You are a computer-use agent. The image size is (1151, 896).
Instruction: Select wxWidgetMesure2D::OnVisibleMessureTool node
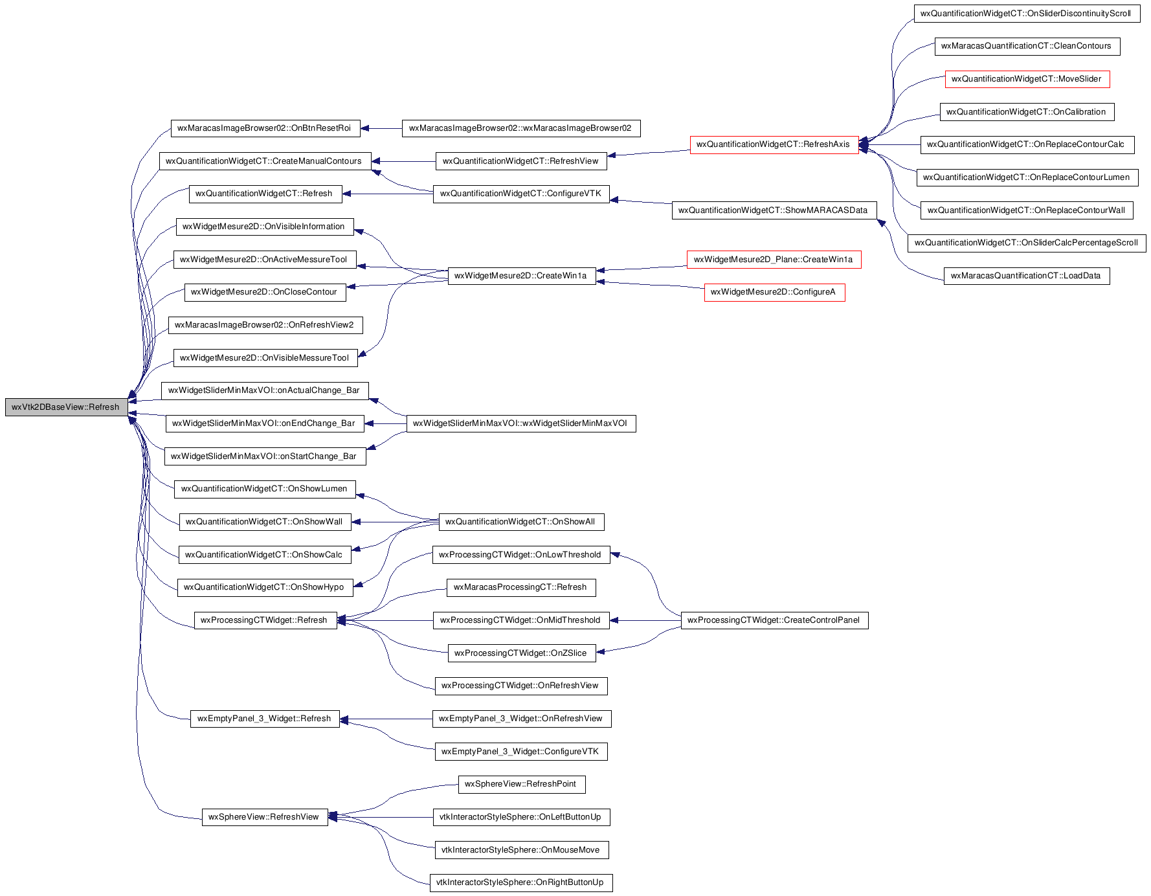click(x=265, y=358)
